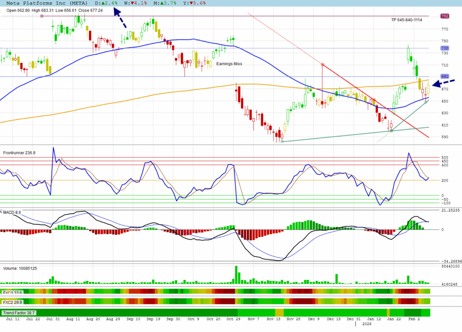Image resolution: width=462 pixels, height=332 pixels.
Task: Click the Meta Platforms Inc (META) title
Action: [x=44, y=3]
